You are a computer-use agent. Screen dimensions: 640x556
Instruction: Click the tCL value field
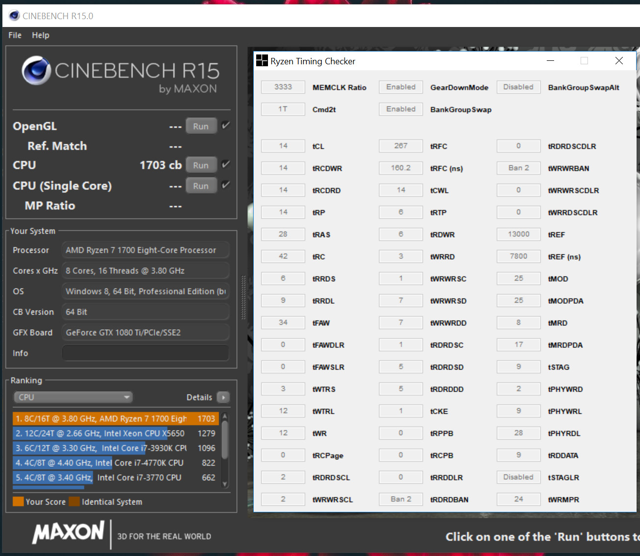point(283,146)
